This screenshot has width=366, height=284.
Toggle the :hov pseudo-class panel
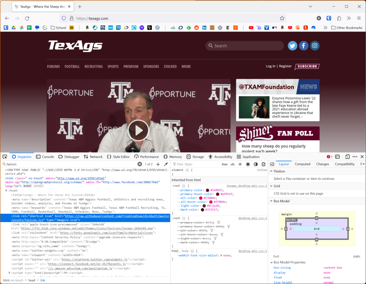[x=224, y=164]
